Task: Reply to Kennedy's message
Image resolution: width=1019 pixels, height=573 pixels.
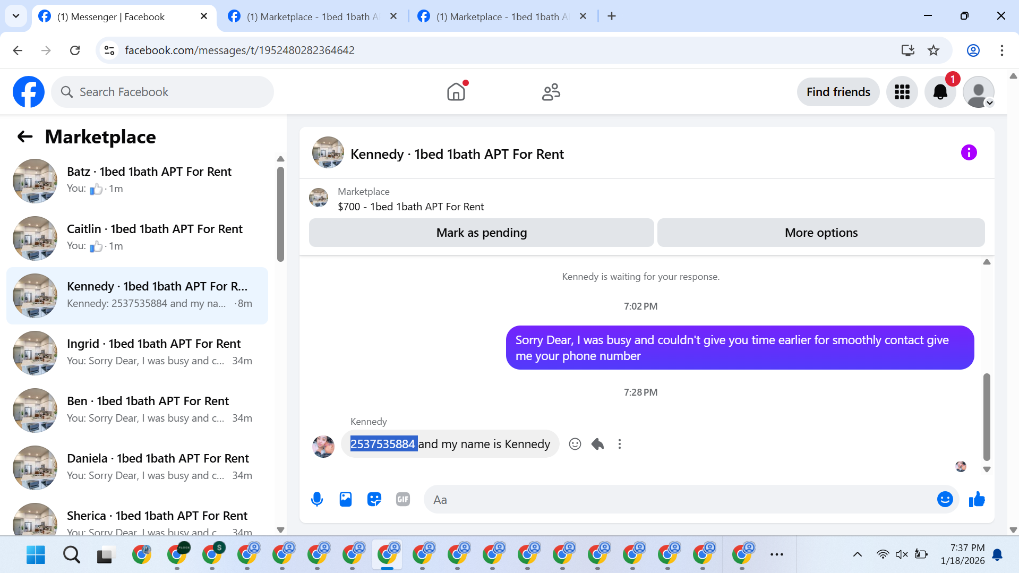Action: tap(597, 444)
